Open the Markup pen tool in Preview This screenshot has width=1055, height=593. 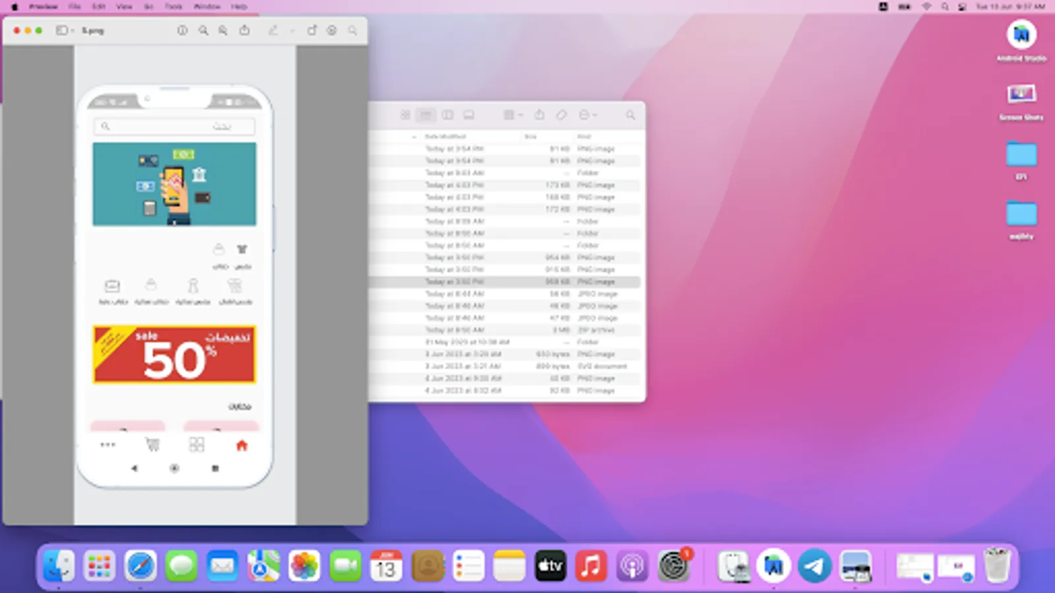[273, 30]
